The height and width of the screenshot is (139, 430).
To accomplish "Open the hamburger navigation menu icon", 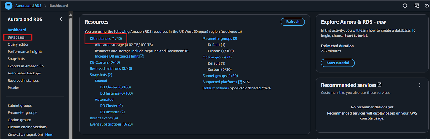I will [x=9, y=5].
